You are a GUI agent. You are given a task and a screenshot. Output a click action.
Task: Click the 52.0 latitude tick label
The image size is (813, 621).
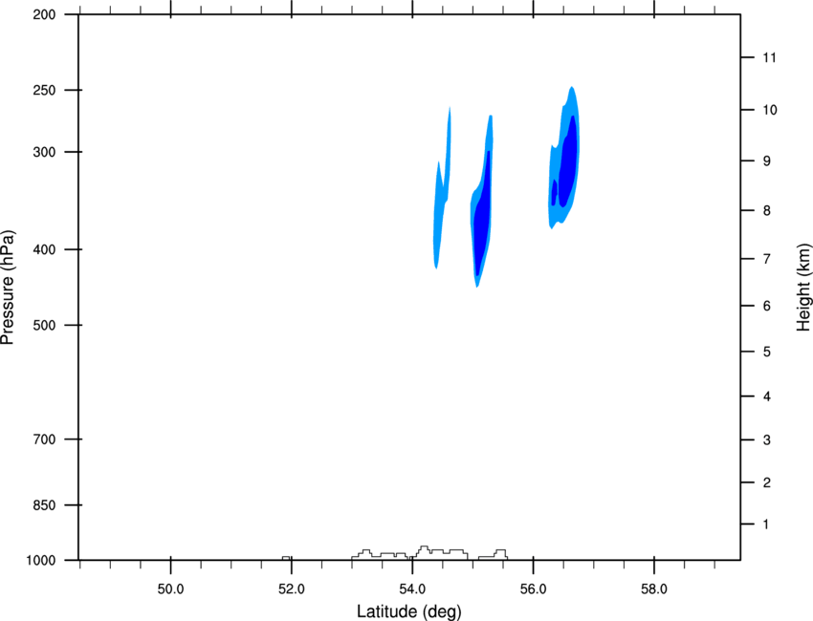[292, 589]
